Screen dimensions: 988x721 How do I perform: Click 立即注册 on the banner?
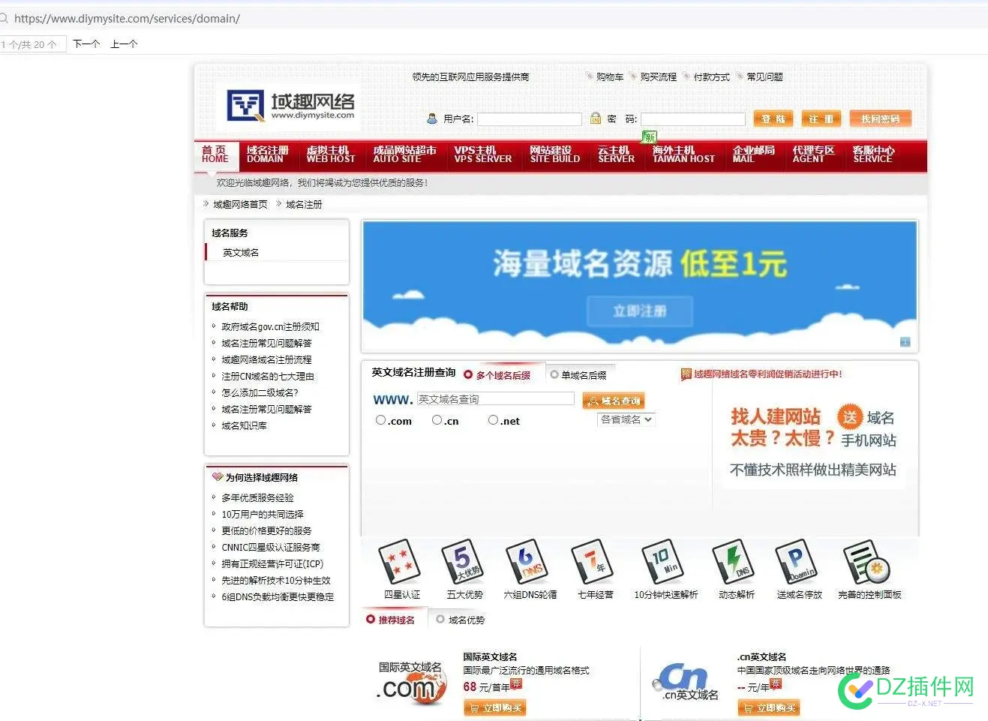click(x=639, y=311)
